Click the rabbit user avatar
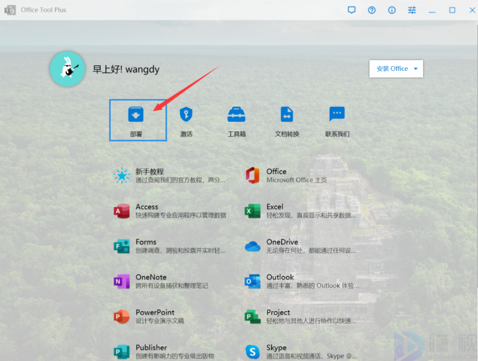The image size is (478, 361). (x=68, y=69)
